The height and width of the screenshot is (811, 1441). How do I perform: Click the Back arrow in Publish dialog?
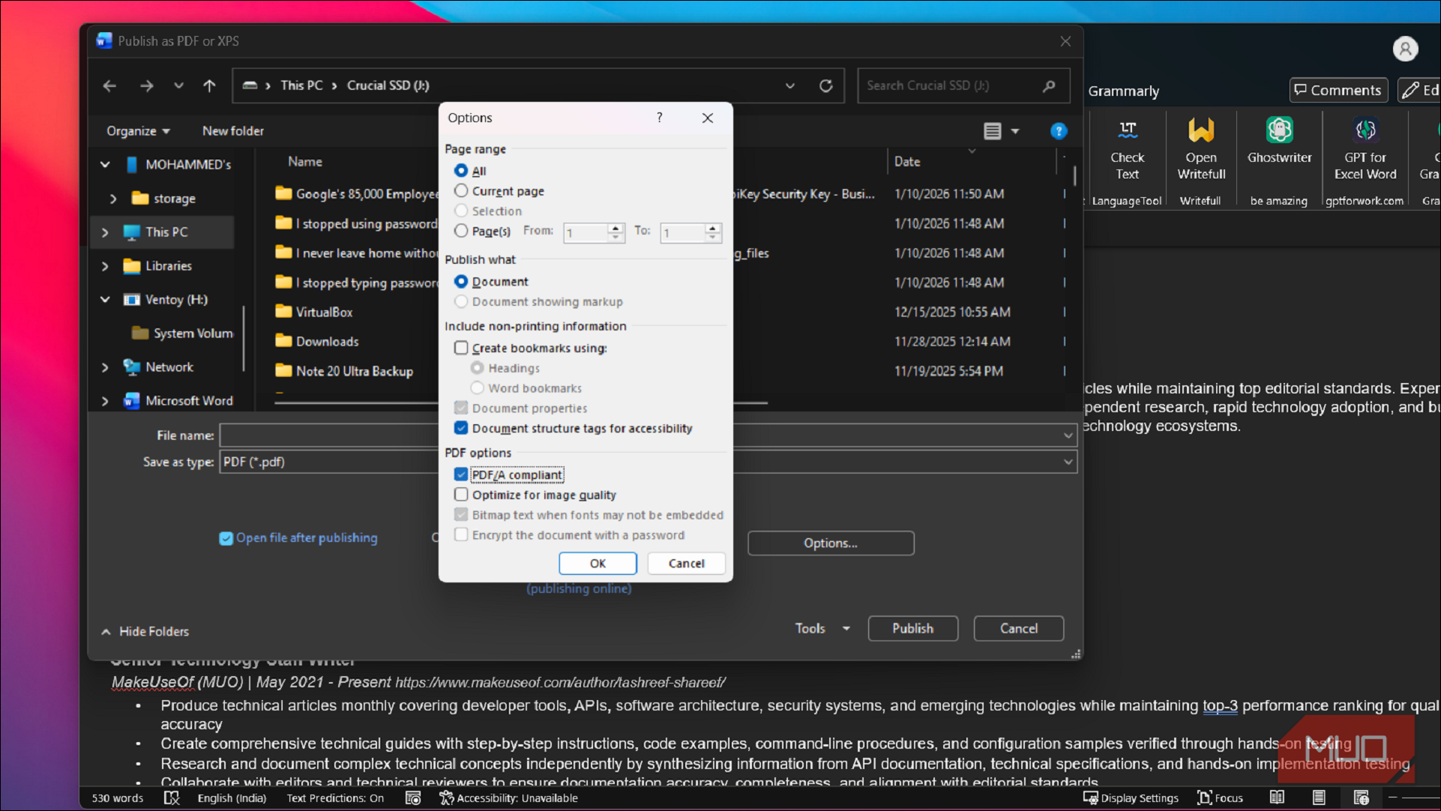pos(109,85)
